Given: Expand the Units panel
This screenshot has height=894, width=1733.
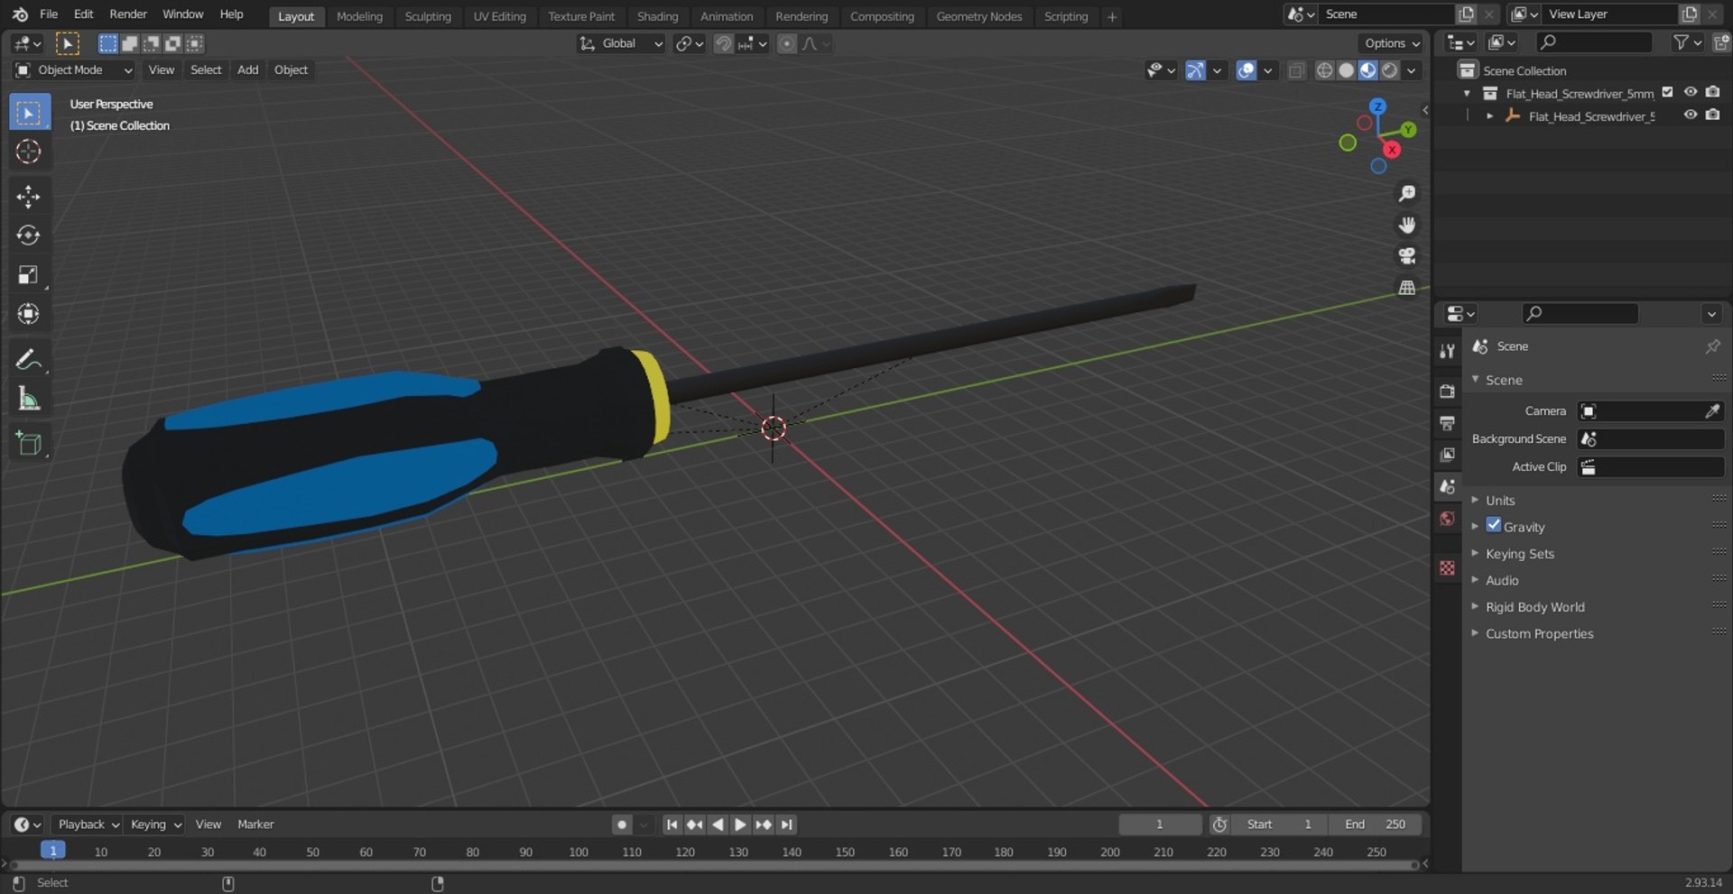Looking at the screenshot, I should tap(1500, 501).
